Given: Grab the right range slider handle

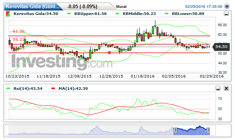Looking at the screenshot, I should point(208,130).
